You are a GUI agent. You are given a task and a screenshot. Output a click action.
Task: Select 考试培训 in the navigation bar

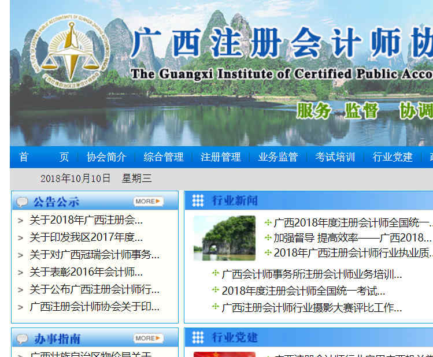click(335, 157)
